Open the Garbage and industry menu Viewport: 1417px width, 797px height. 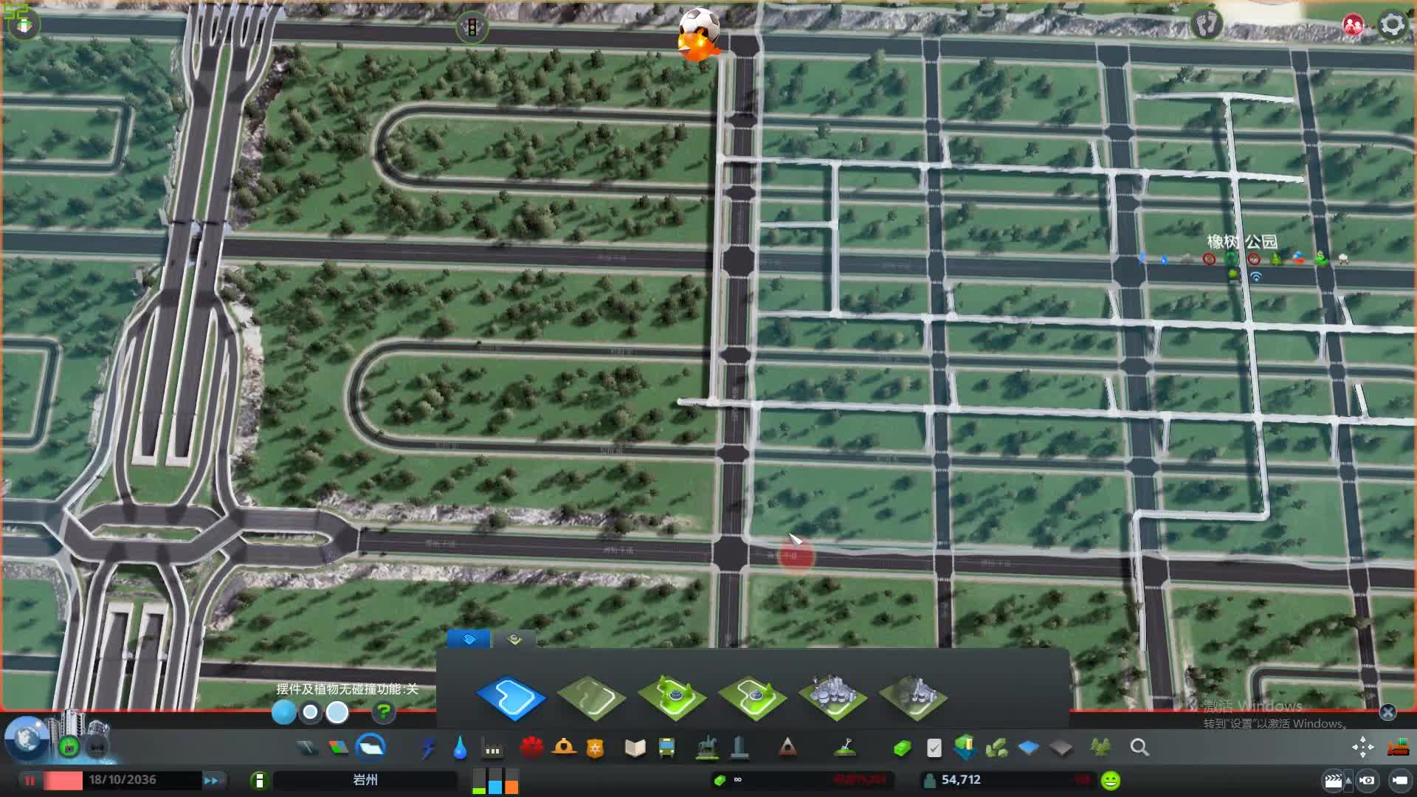coord(492,749)
